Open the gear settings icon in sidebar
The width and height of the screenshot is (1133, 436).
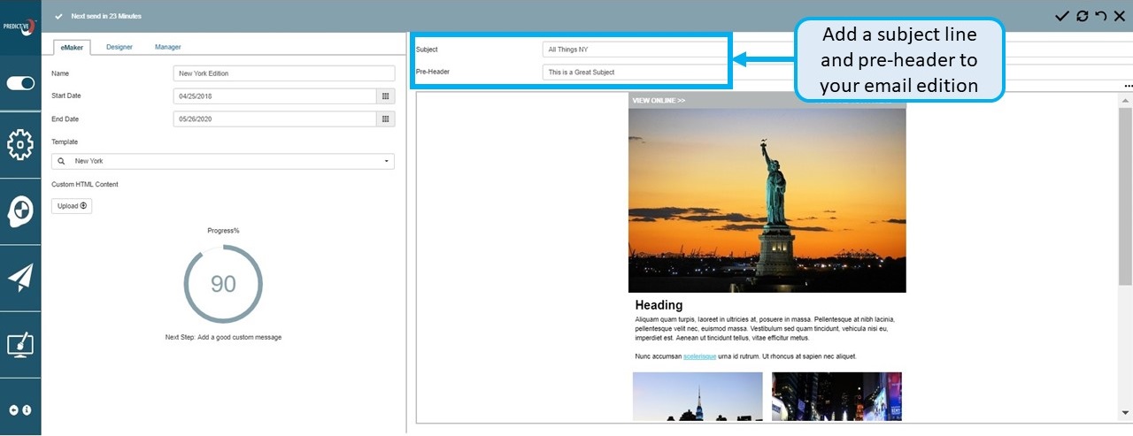pyautogui.click(x=20, y=144)
